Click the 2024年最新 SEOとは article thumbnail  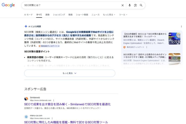(x=174, y=39)
